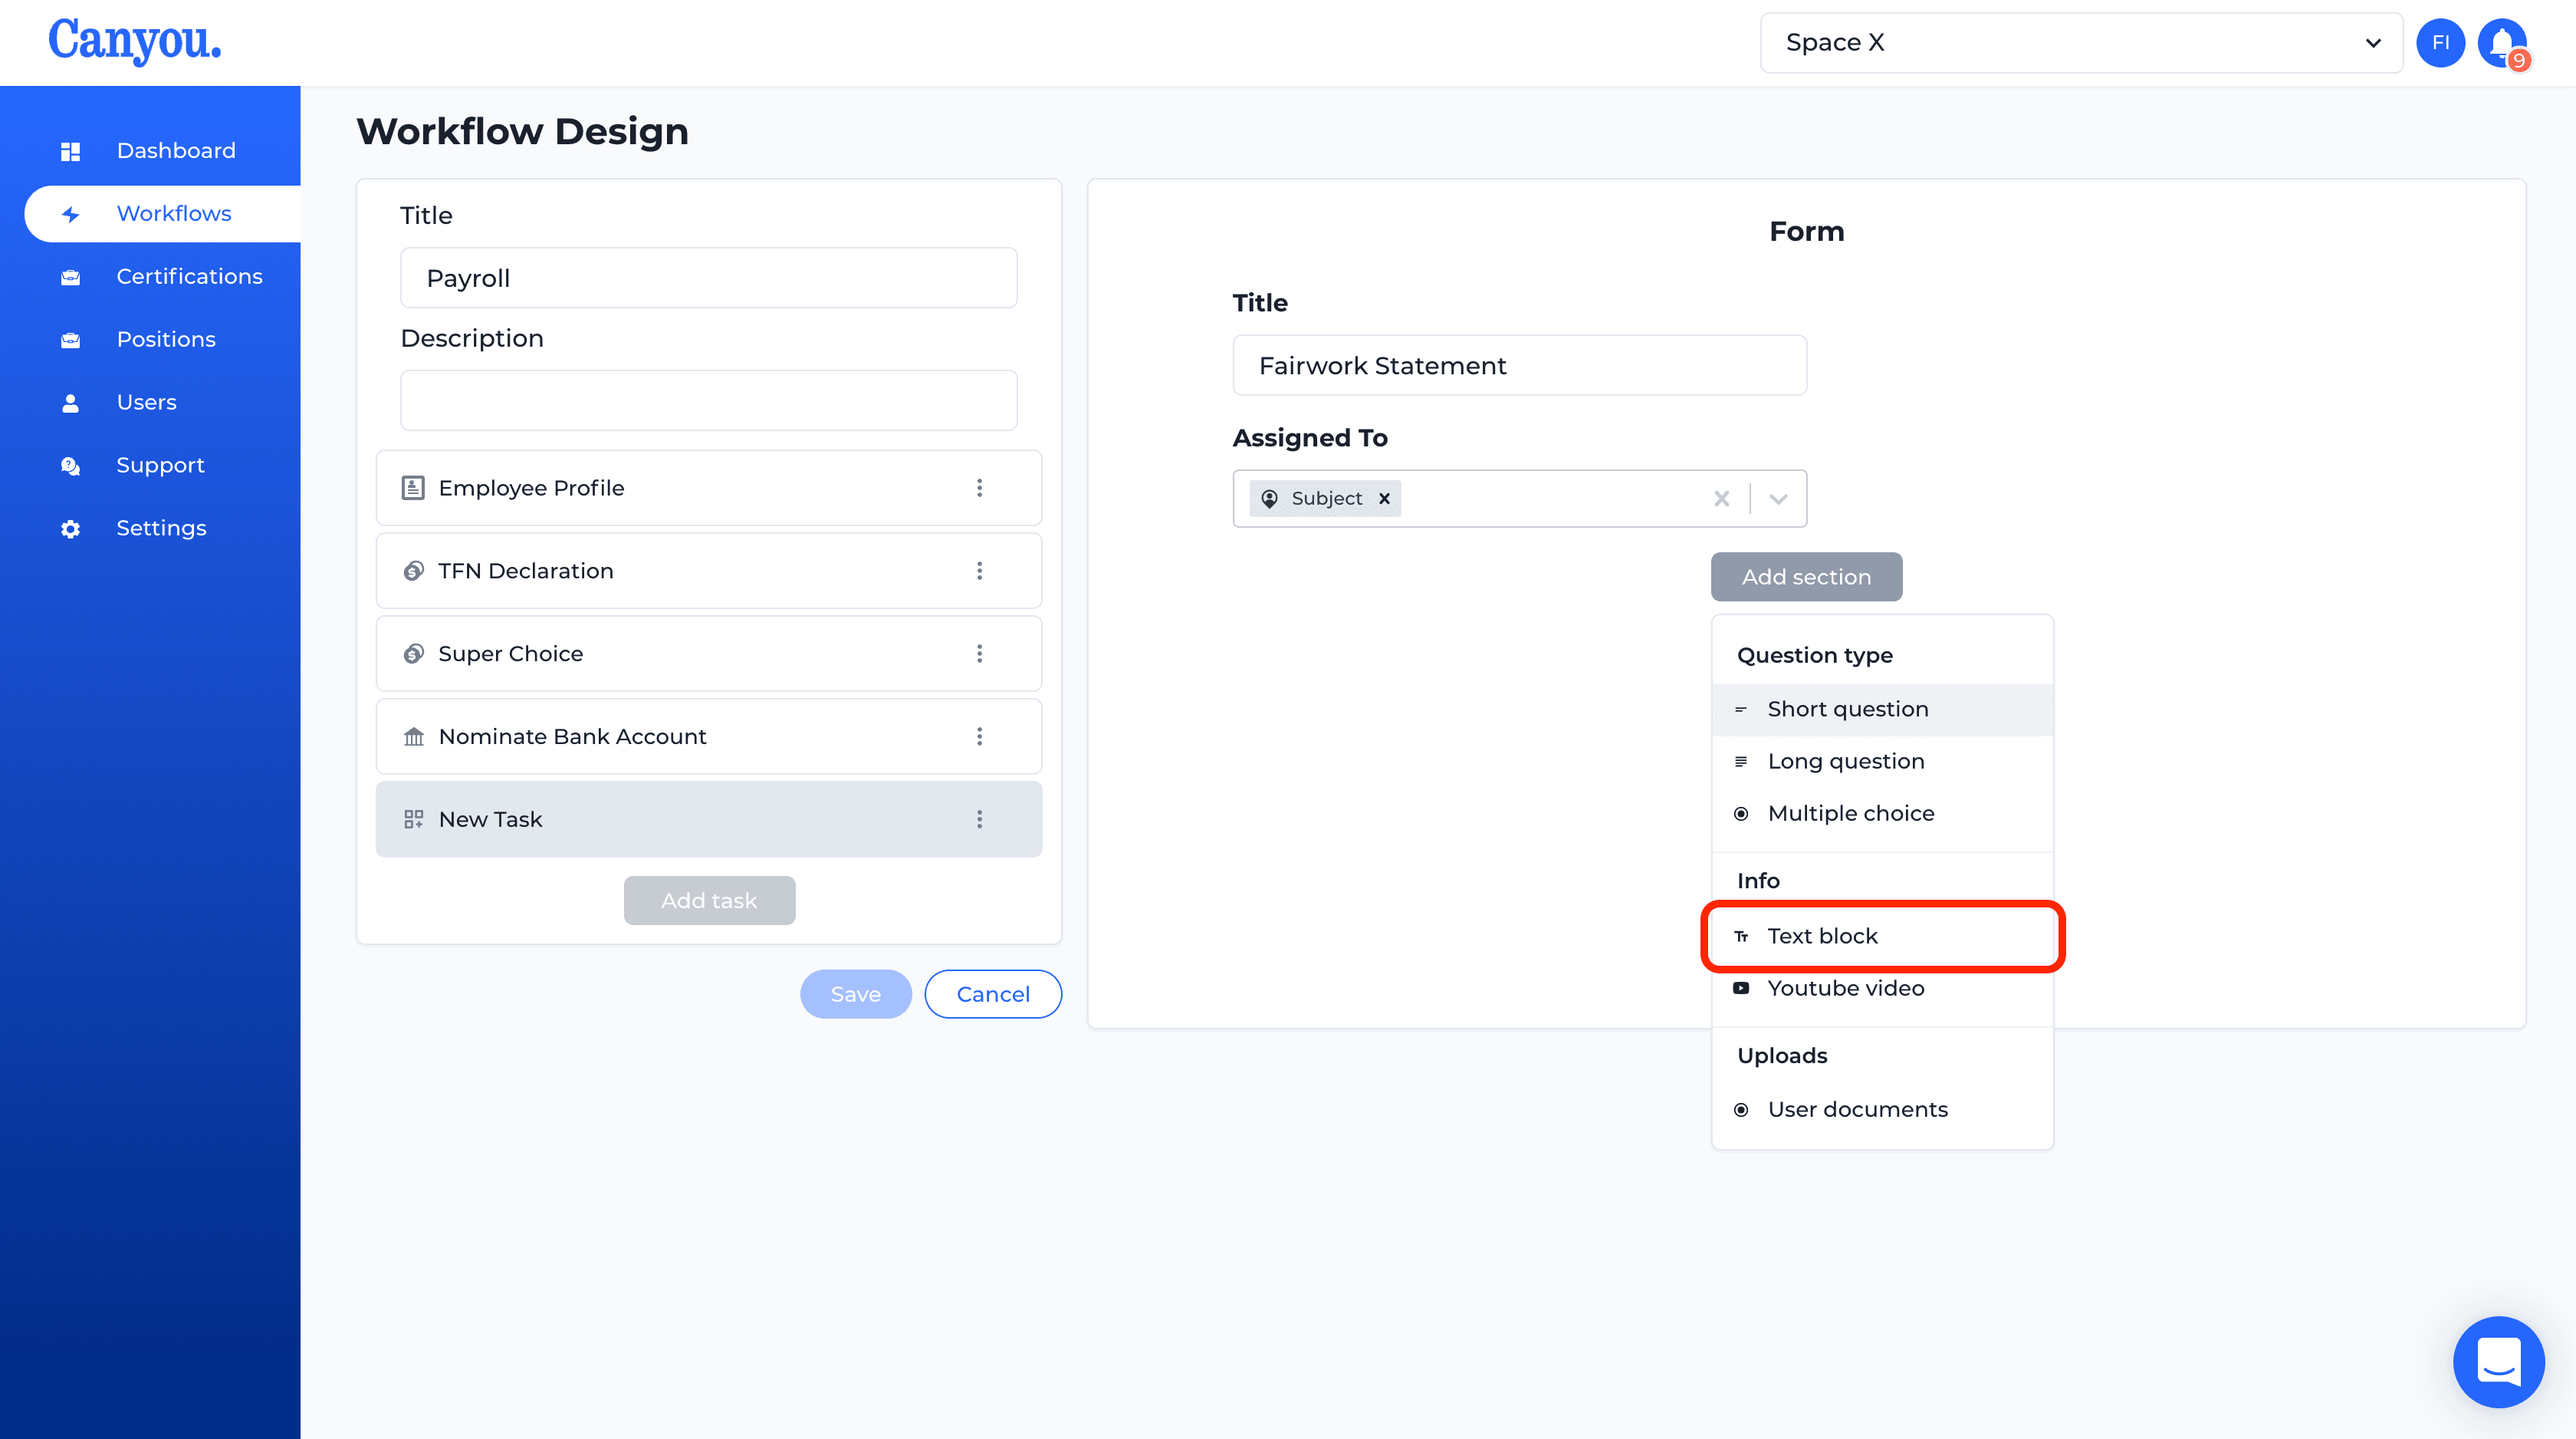2576x1439 pixels.
Task: Select the Multiple choice radio button
Action: tap(1743, 812)
